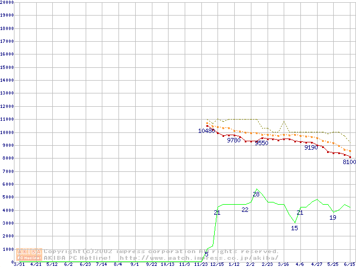Select the 3/31 date on x-axis
356x267 pixels.
(19, 264)
